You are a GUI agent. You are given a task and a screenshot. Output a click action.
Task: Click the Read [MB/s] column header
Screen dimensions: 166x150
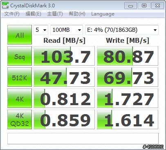64,40
